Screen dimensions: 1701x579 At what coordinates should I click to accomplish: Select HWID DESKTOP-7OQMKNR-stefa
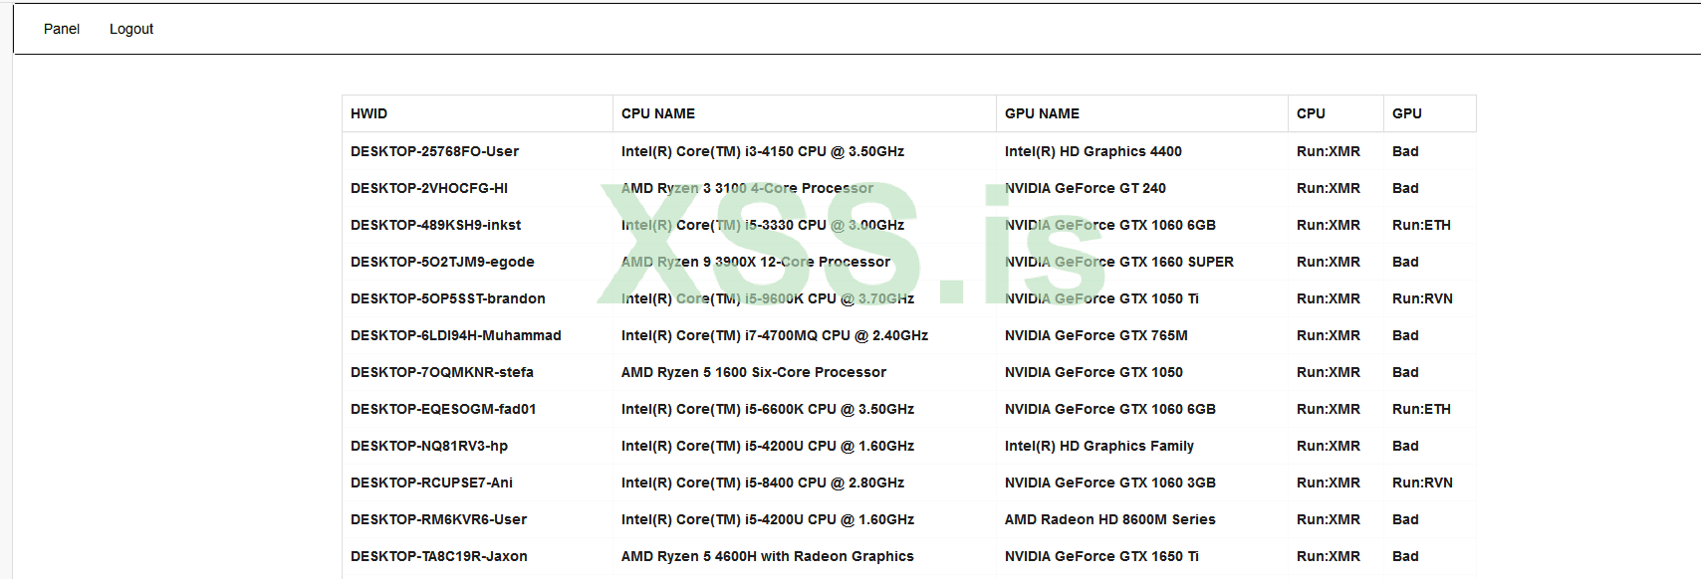pos(442,372)
